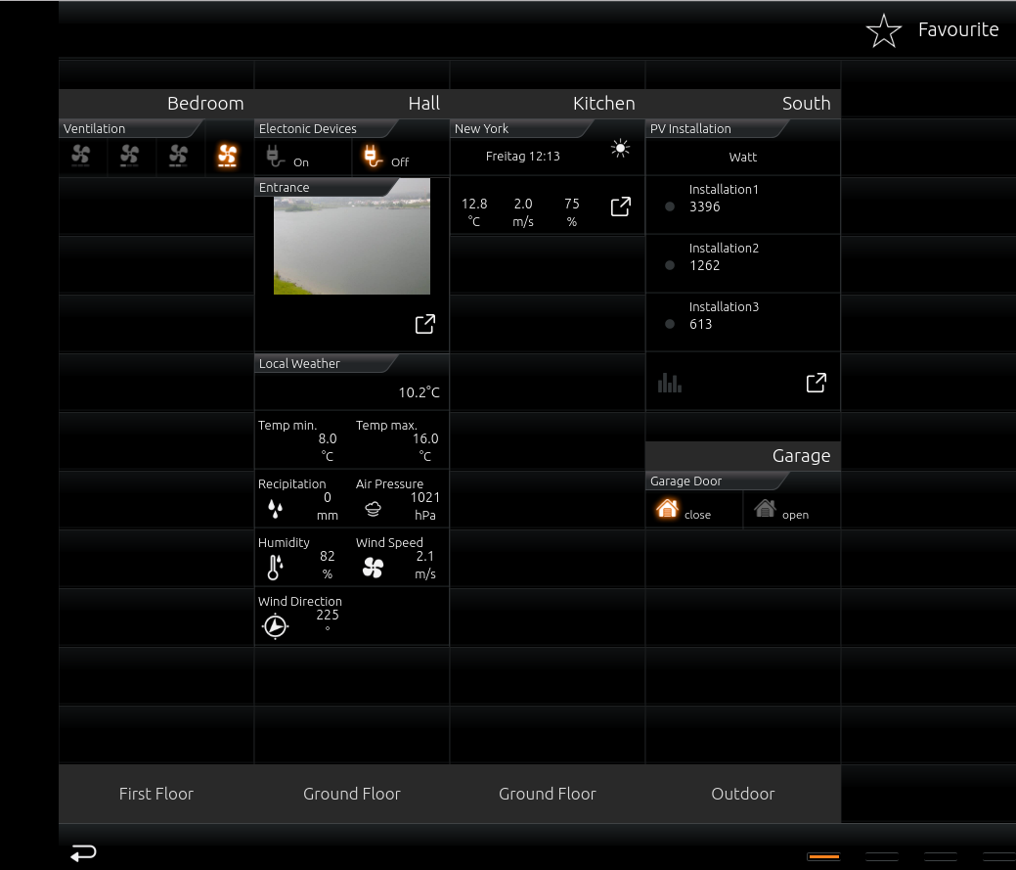The width and height of the screenshot is (1016, 870).
Task: Click the wind direction compass icon
Action: (276, 626)
